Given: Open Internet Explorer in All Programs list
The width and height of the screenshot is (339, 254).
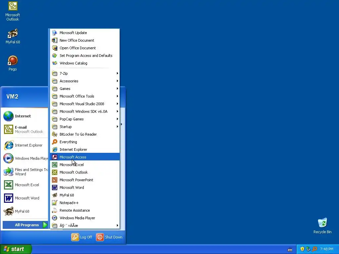Looking at the screenshot, I should (x=85, y=149).
